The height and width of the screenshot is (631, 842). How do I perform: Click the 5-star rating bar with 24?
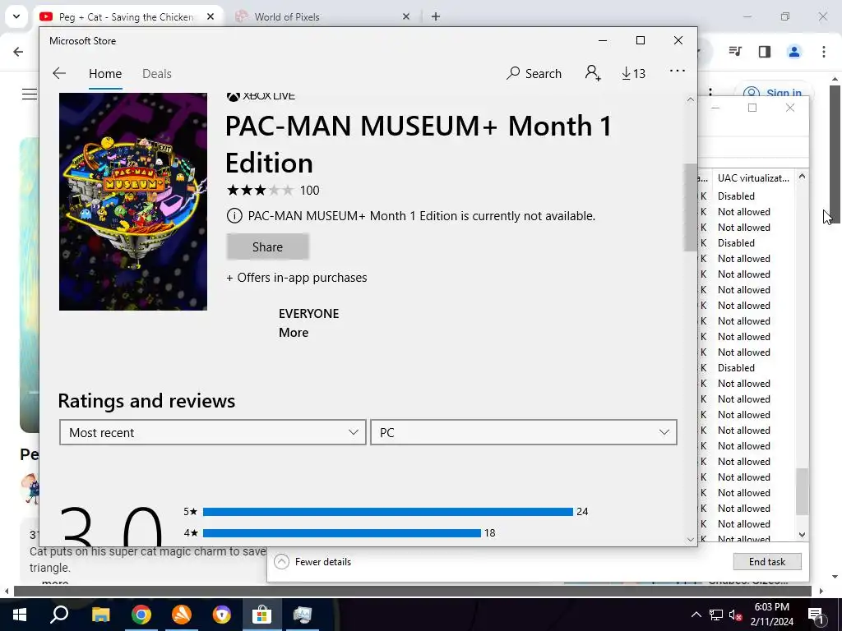tap(388, 512)
